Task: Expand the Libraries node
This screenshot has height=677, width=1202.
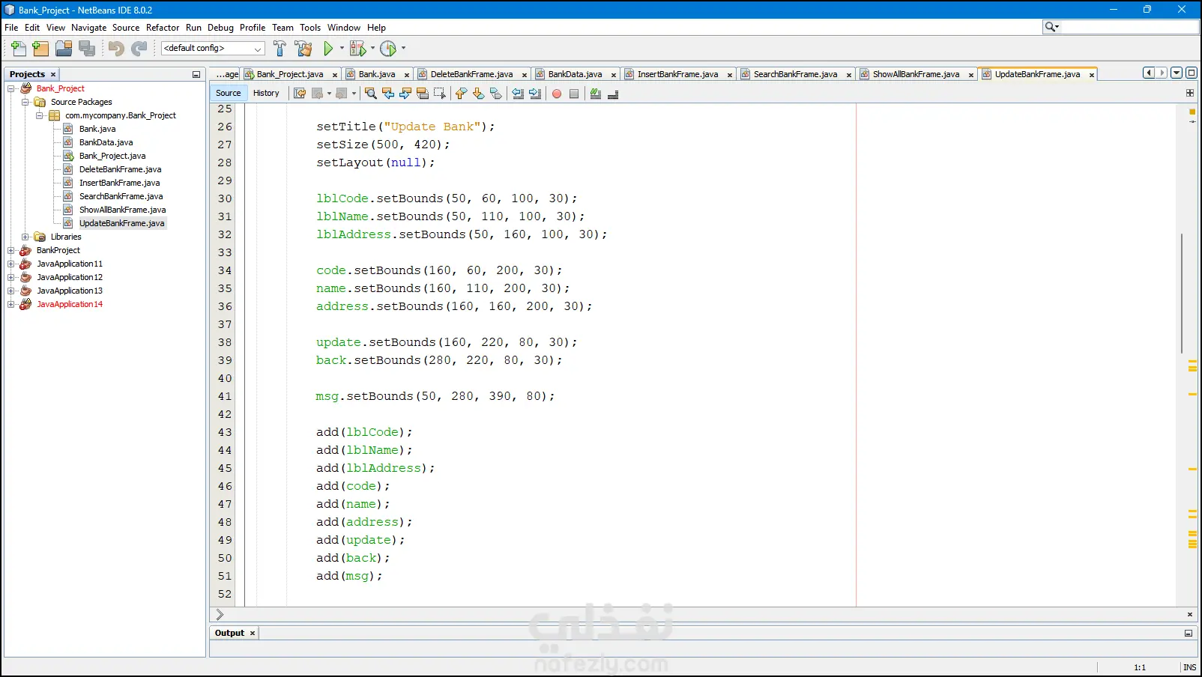Action: pos(25,237)
